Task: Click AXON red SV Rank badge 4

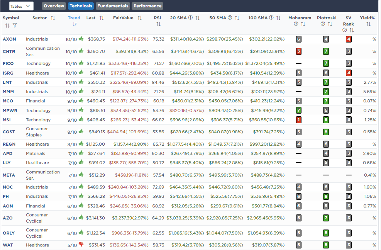Action: click(349, 39)
